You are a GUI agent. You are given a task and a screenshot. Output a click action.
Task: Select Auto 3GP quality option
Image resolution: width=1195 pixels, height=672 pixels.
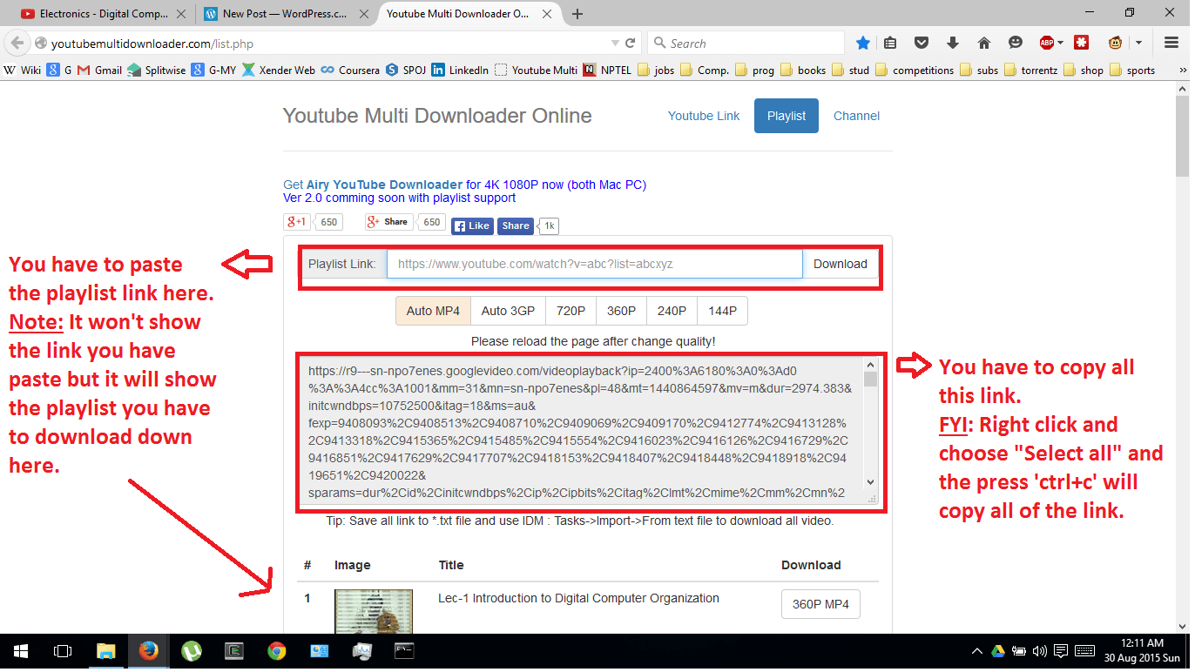coord(508,311)
